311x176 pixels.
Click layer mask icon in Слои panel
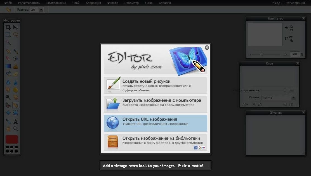click(254, 104)
